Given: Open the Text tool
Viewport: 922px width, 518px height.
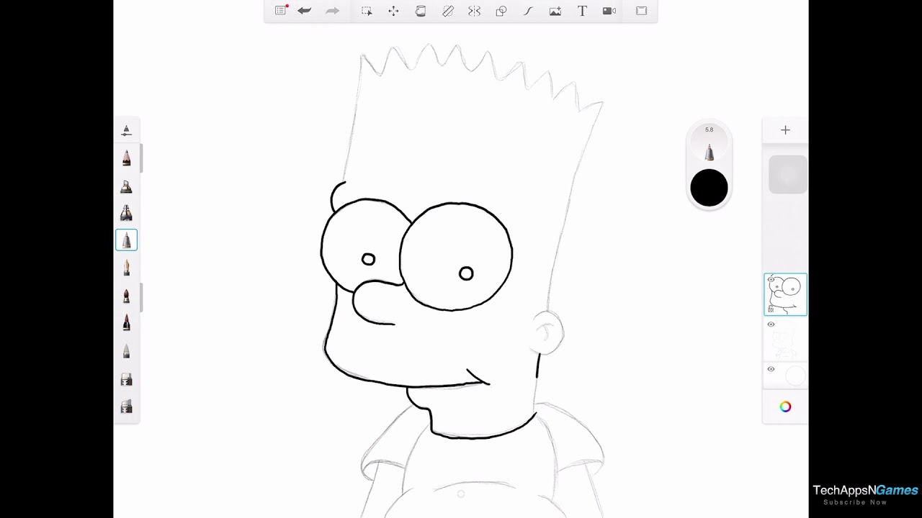Looking at the screenshot, I should tap(582, 11).
